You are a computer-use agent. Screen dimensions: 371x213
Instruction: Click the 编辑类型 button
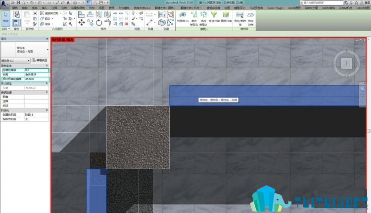40,60
